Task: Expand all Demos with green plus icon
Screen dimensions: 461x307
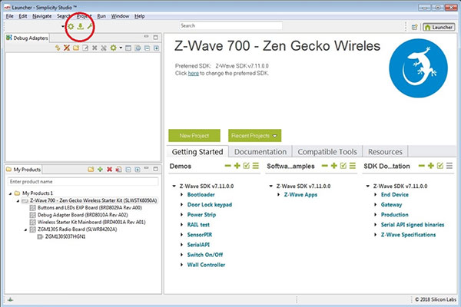Action: click(237, 166)
